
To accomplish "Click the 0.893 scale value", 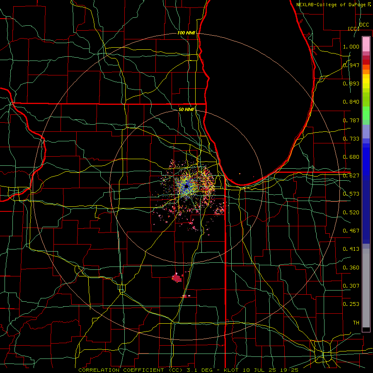I will coord(351,83).
